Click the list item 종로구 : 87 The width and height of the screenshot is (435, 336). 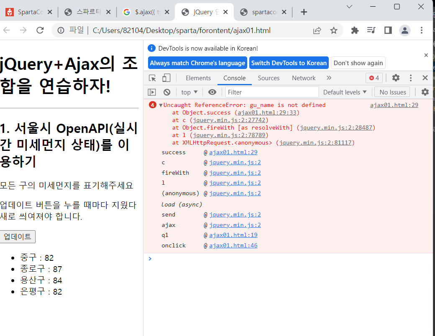coord(41,269)
